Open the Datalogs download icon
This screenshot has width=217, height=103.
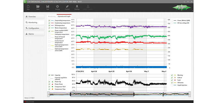[x=77, y=7]
